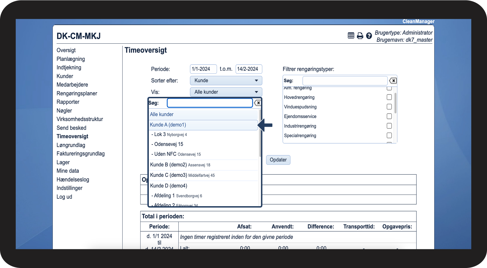Select Kunde A (demo1) from list
487x268 pixels.
click(168, 125)
